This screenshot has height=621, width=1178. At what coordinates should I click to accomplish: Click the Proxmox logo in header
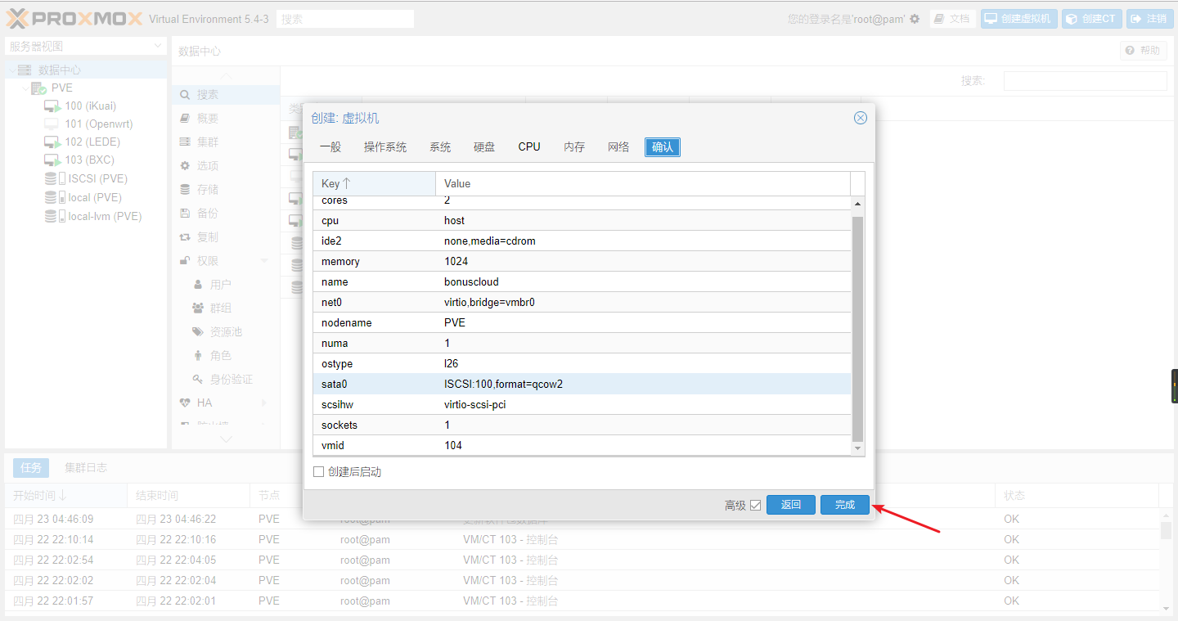74,18
